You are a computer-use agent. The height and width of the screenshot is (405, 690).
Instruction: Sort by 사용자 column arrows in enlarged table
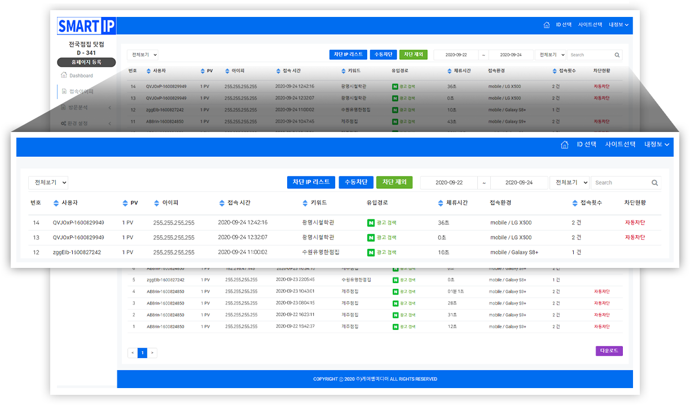tap(56, 203)
